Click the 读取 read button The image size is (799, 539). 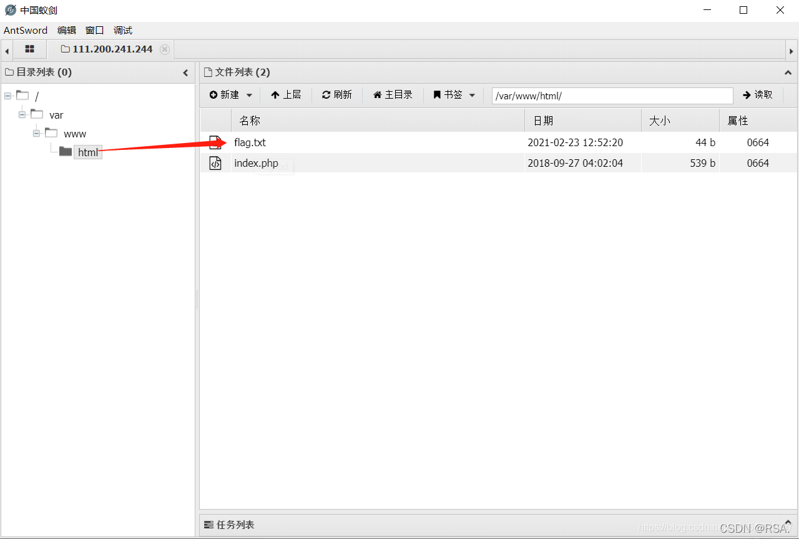pyautogui.click(x=758, y=95)
